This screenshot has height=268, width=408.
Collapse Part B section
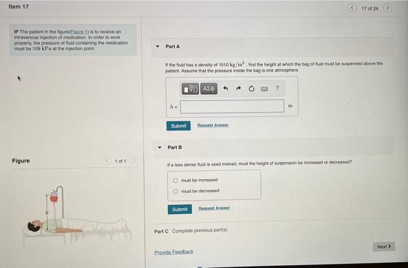click(x=160, y=147)
